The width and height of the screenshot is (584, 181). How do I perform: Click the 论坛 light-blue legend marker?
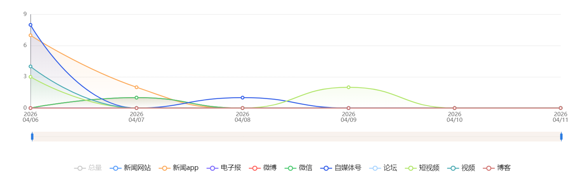375,168
